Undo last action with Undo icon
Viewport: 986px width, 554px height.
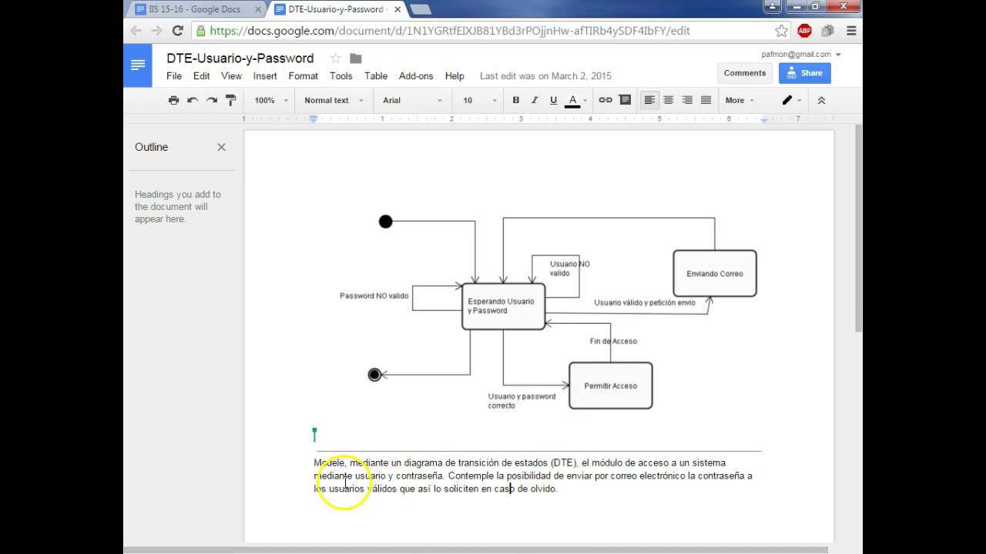pos(193,100)
